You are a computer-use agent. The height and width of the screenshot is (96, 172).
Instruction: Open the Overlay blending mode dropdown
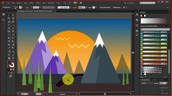tap(147, 83)
